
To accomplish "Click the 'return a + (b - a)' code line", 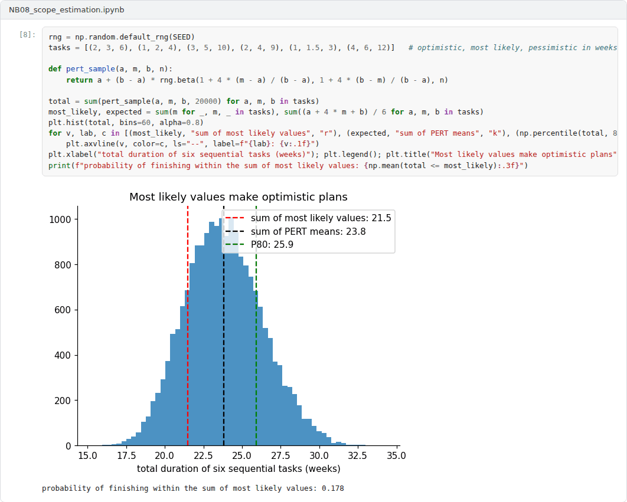I will (257, 80).
